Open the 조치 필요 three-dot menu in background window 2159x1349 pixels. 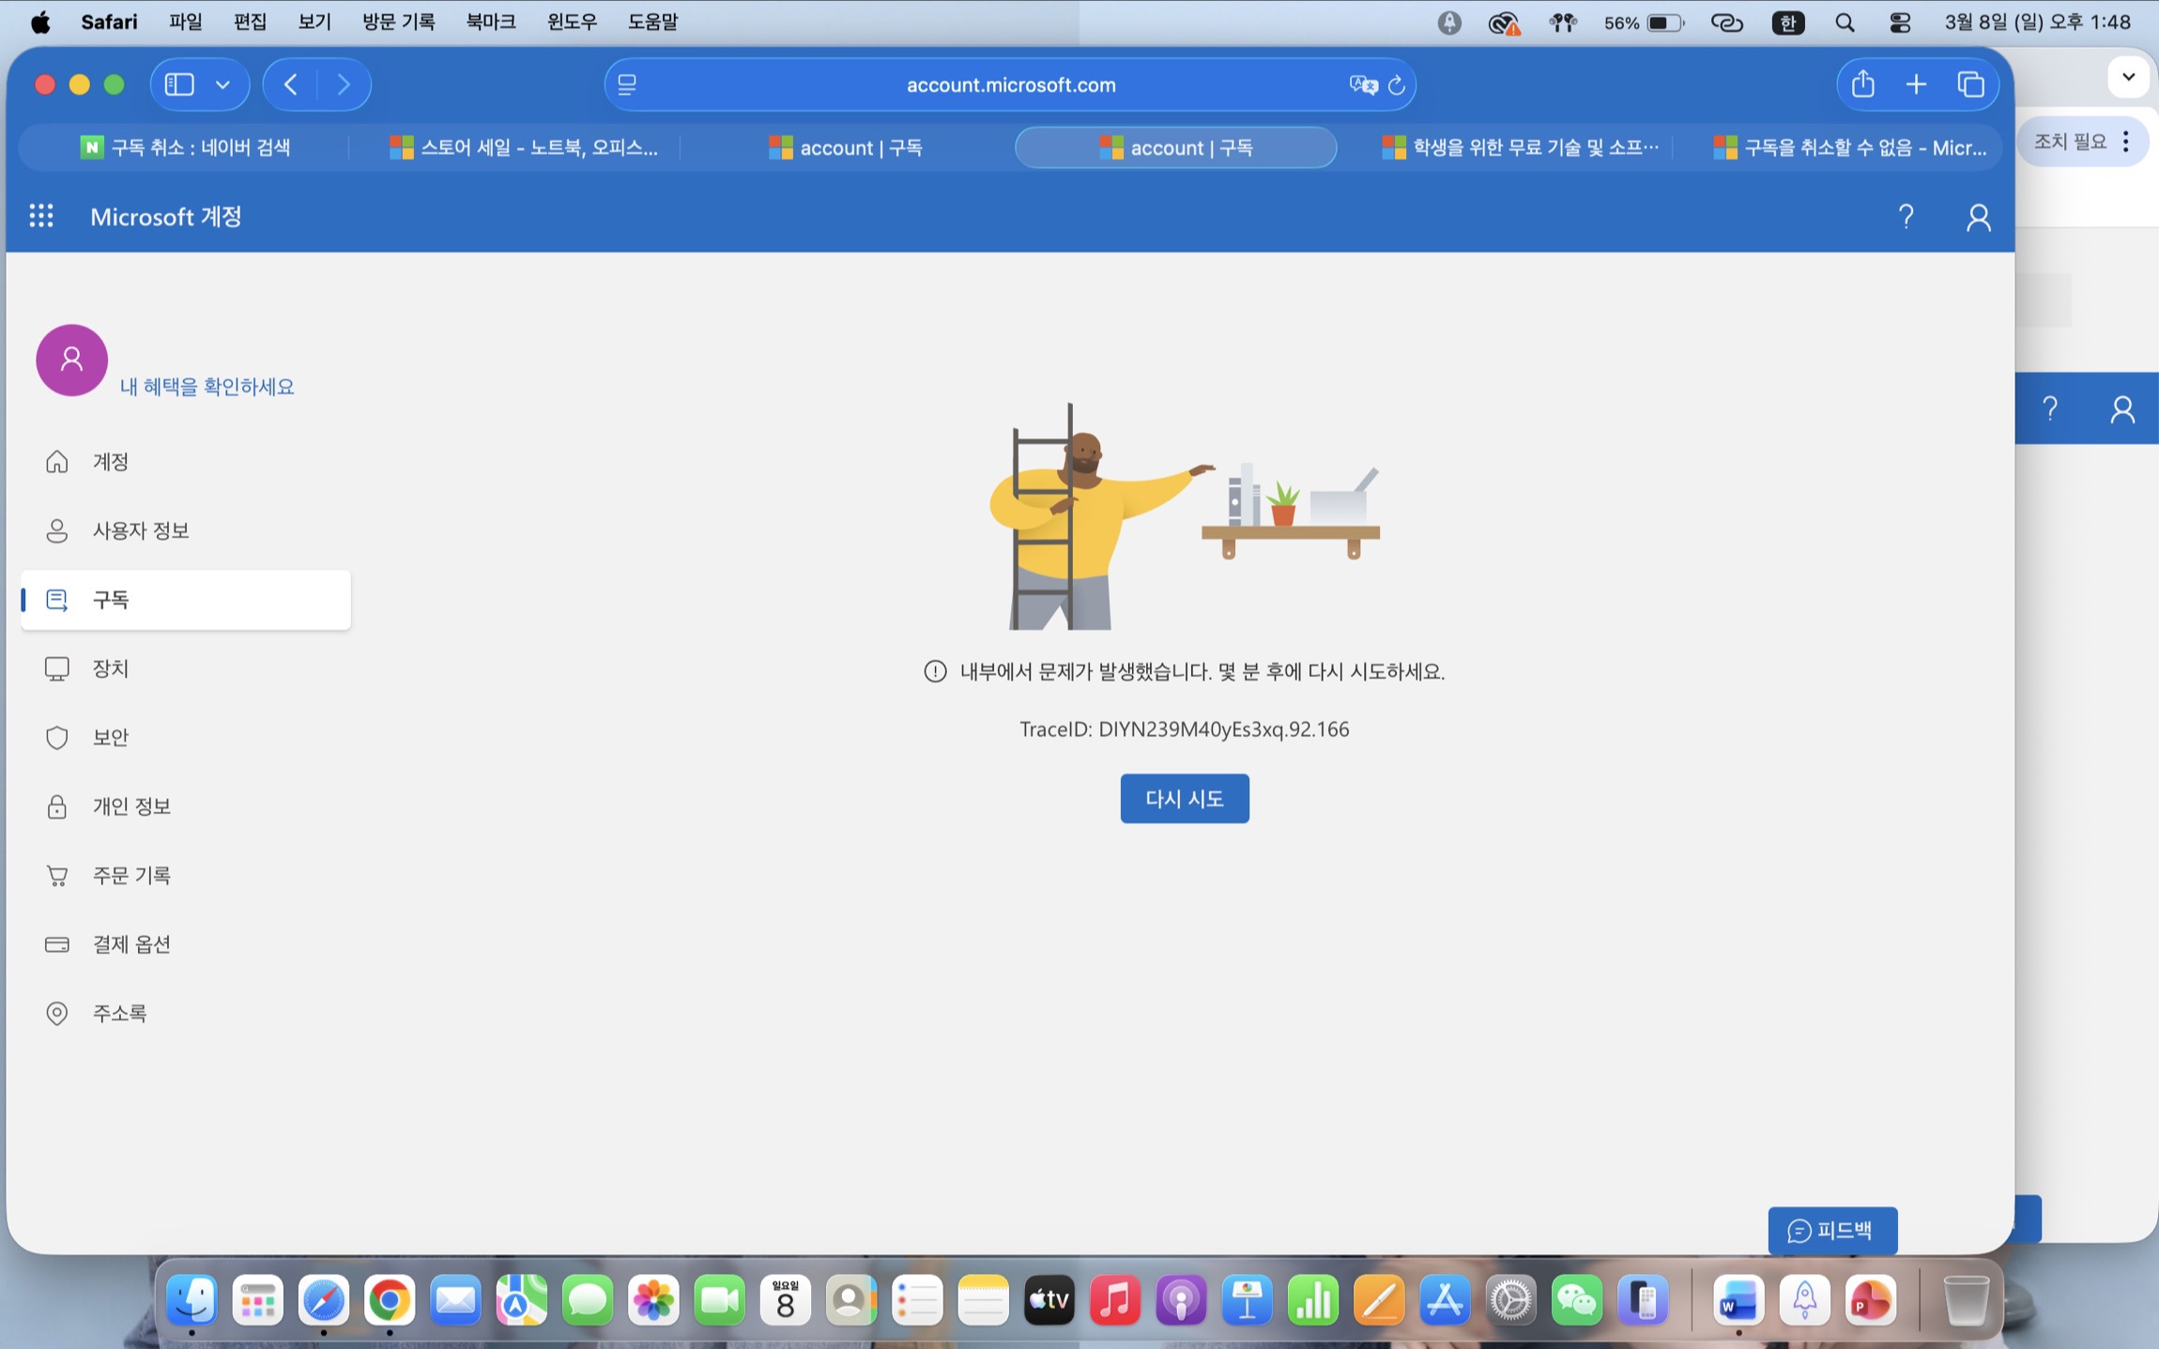2126,142
